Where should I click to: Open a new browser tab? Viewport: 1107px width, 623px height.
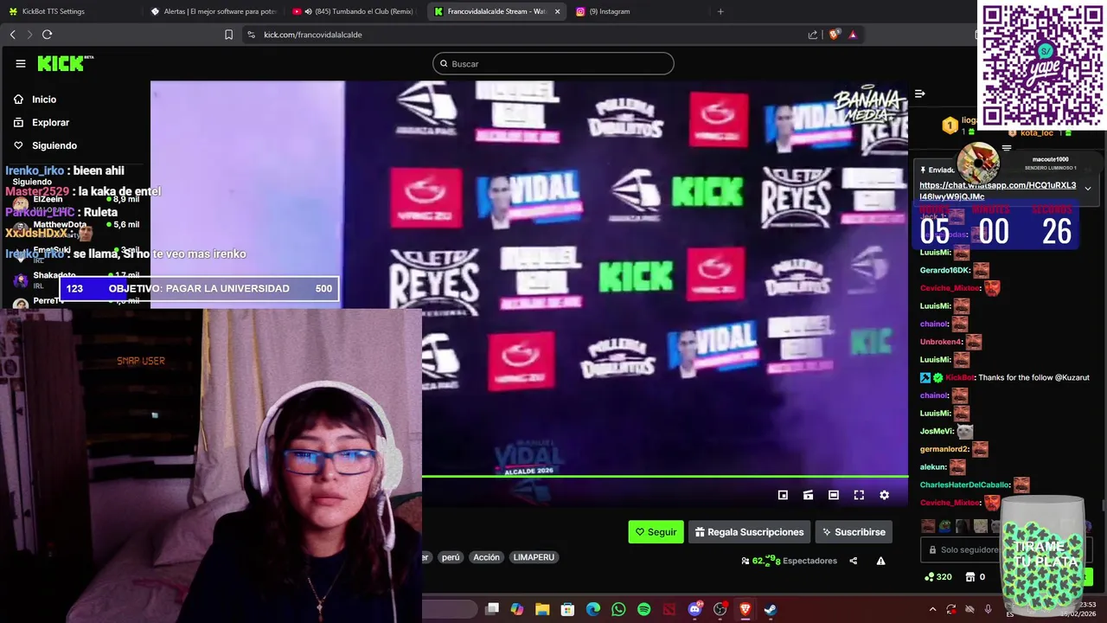tap(720, 11)
